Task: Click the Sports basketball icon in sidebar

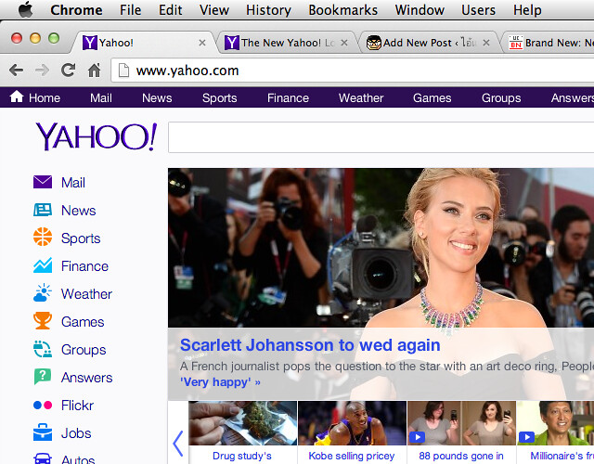Action: [43, 237]
